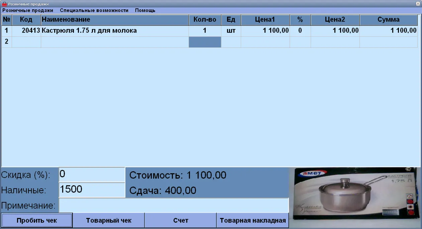Close the Розничные продажи window
Viewport: 422px width, 229px height.
[418, 4]
